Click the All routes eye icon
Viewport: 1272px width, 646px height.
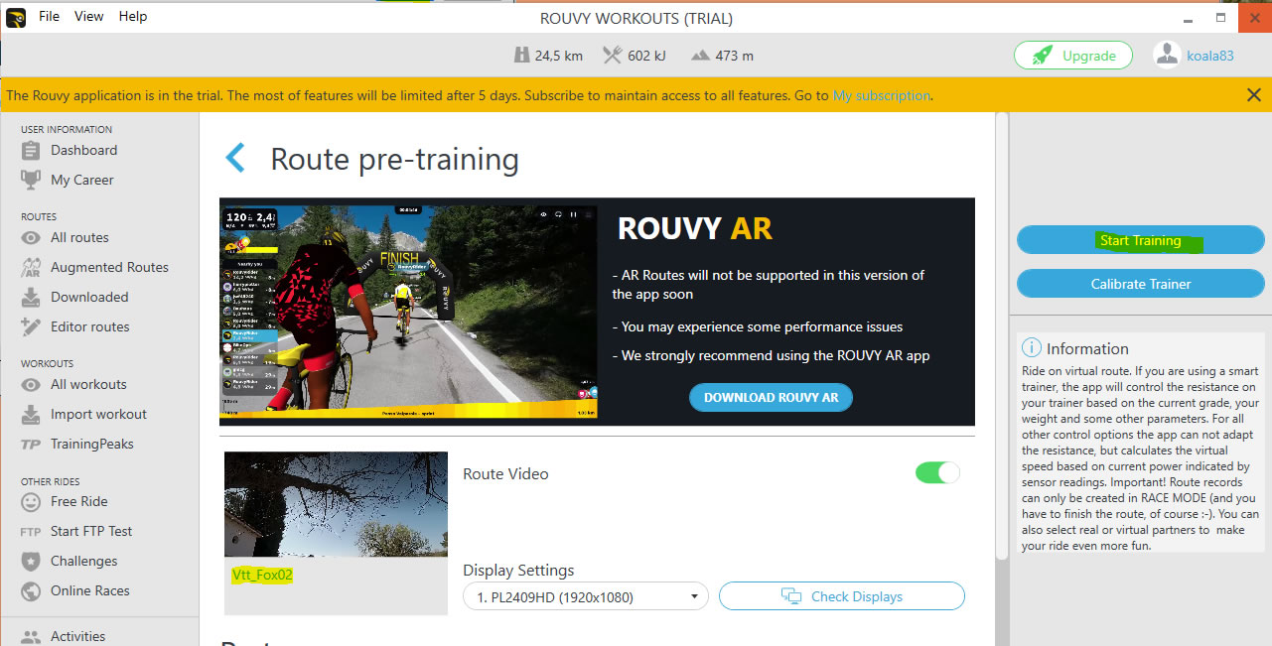click(32, 237)
